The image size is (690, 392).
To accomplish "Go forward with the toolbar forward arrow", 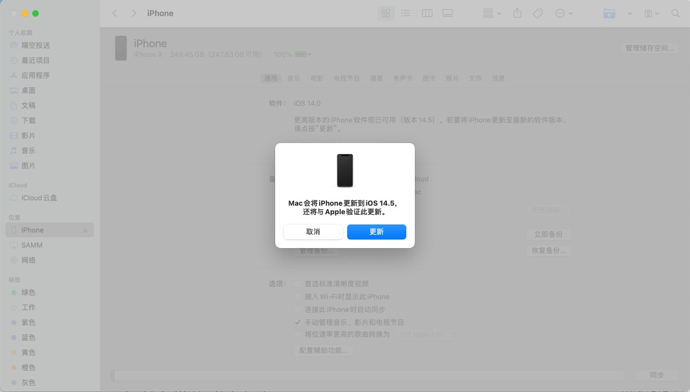I will click(x=134, y=13).
